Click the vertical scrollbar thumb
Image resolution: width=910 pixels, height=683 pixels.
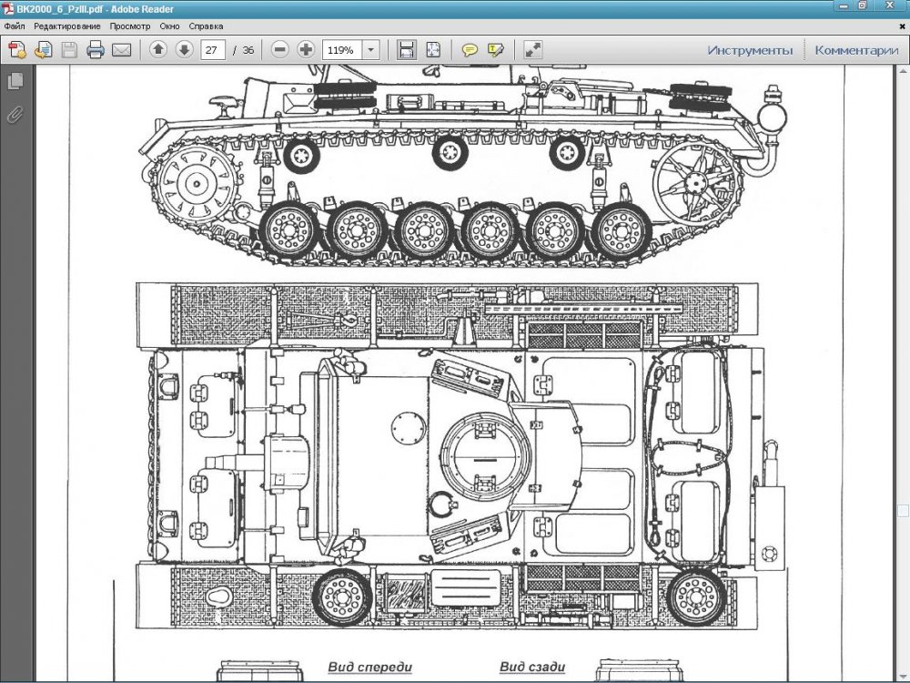click(903, 511)
